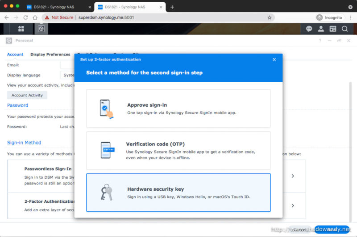Screen dimensions: 357x237
Task: Open DSM notifications chat bubble icon
Action: point(309,28)
